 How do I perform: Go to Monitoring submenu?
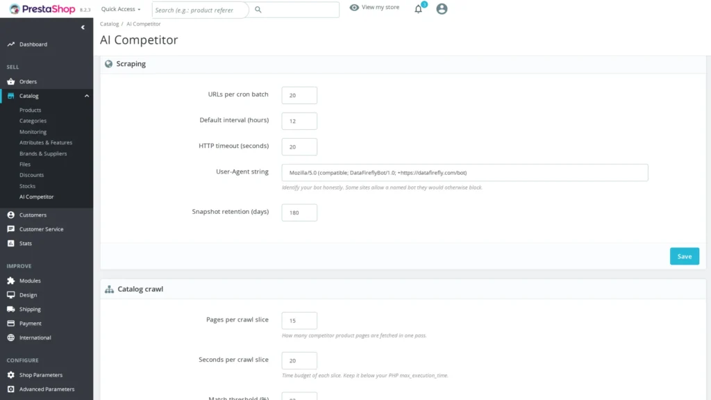pos(33,132)
